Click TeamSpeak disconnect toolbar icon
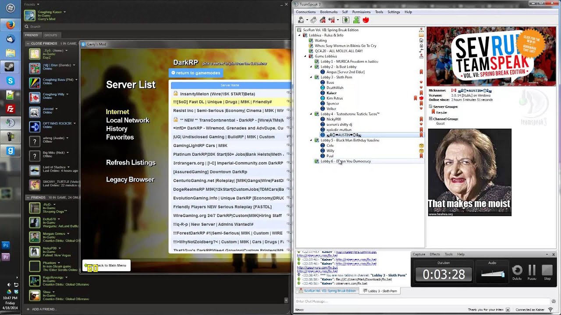Image resolution: width=561 pixels, height=315 pixels. tap(313, 20)
